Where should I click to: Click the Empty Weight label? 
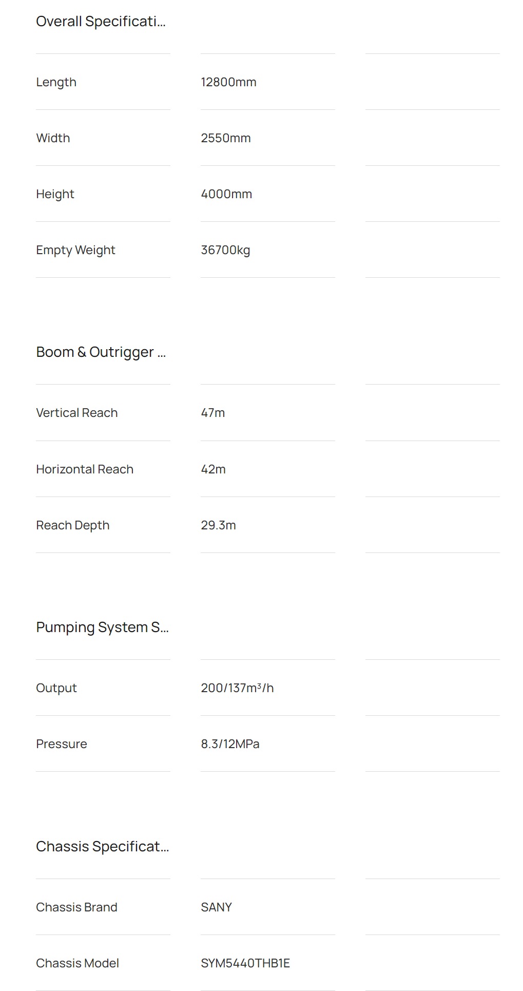pos(75,250)
